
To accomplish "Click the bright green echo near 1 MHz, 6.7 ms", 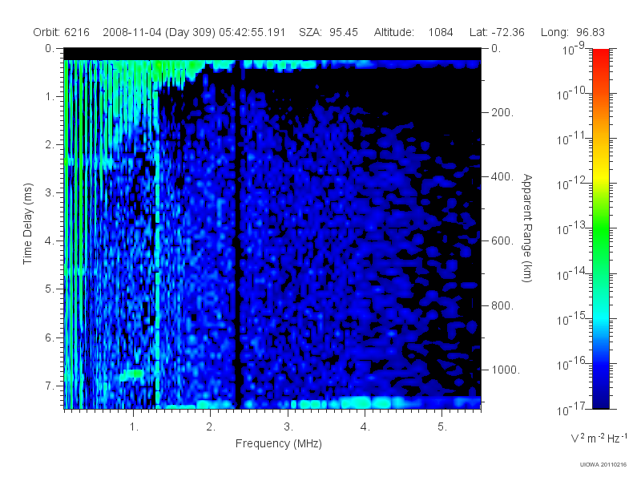I will [132, 374].
